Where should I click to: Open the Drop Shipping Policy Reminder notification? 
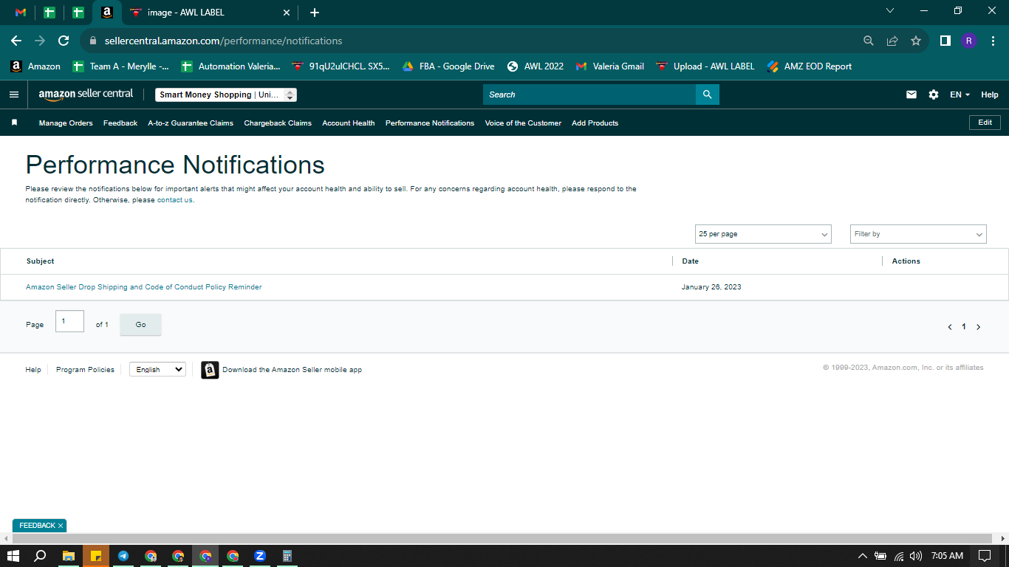[144, 287]
